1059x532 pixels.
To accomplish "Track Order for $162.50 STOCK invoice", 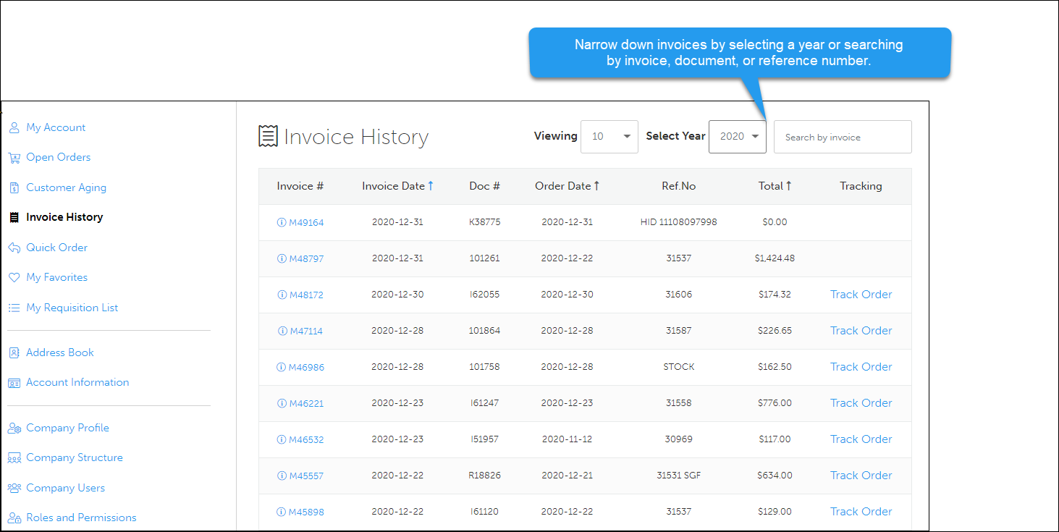I will point(861,367).
